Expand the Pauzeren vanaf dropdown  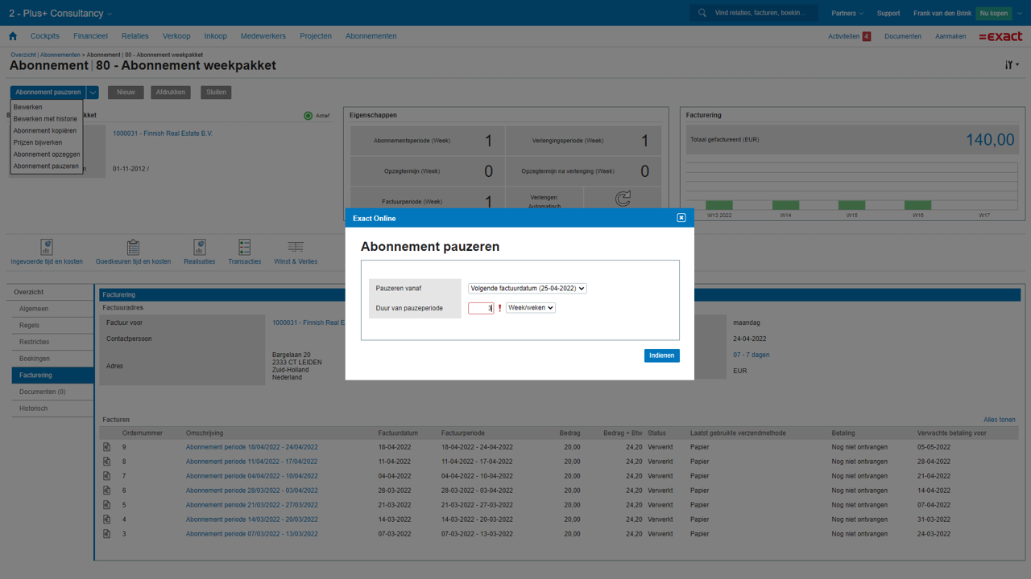(x=527, y=288)
